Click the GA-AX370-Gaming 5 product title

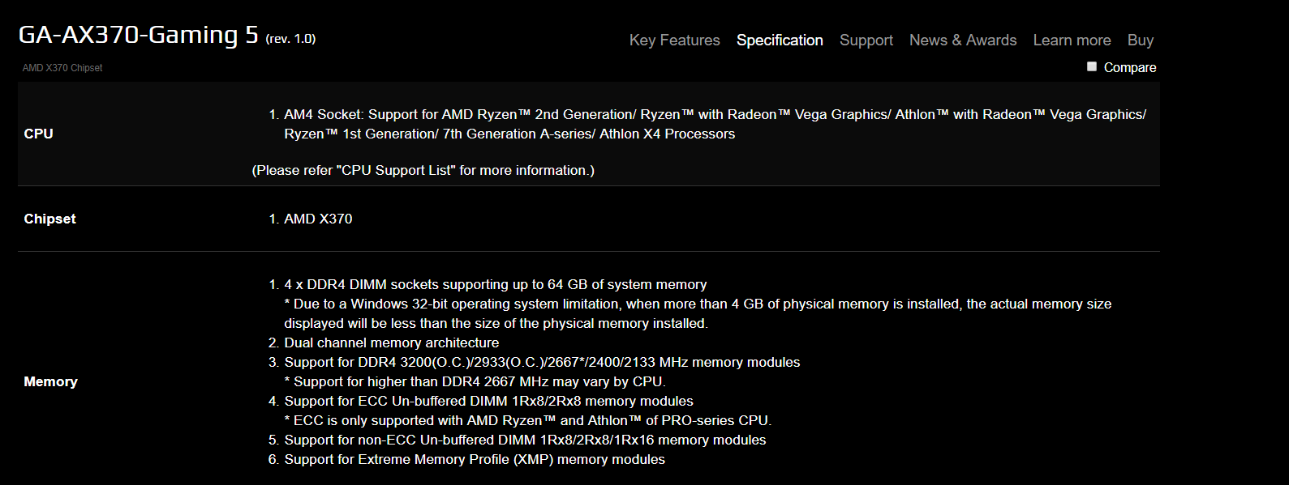pos(139,35)
